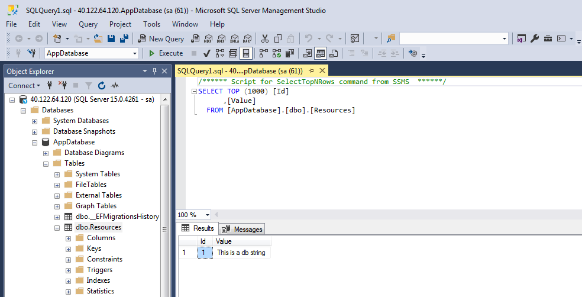Viewport: 582px width, 297px height.
Task: Select the 'This is a db string' cell
Action: tap(241, 253)
